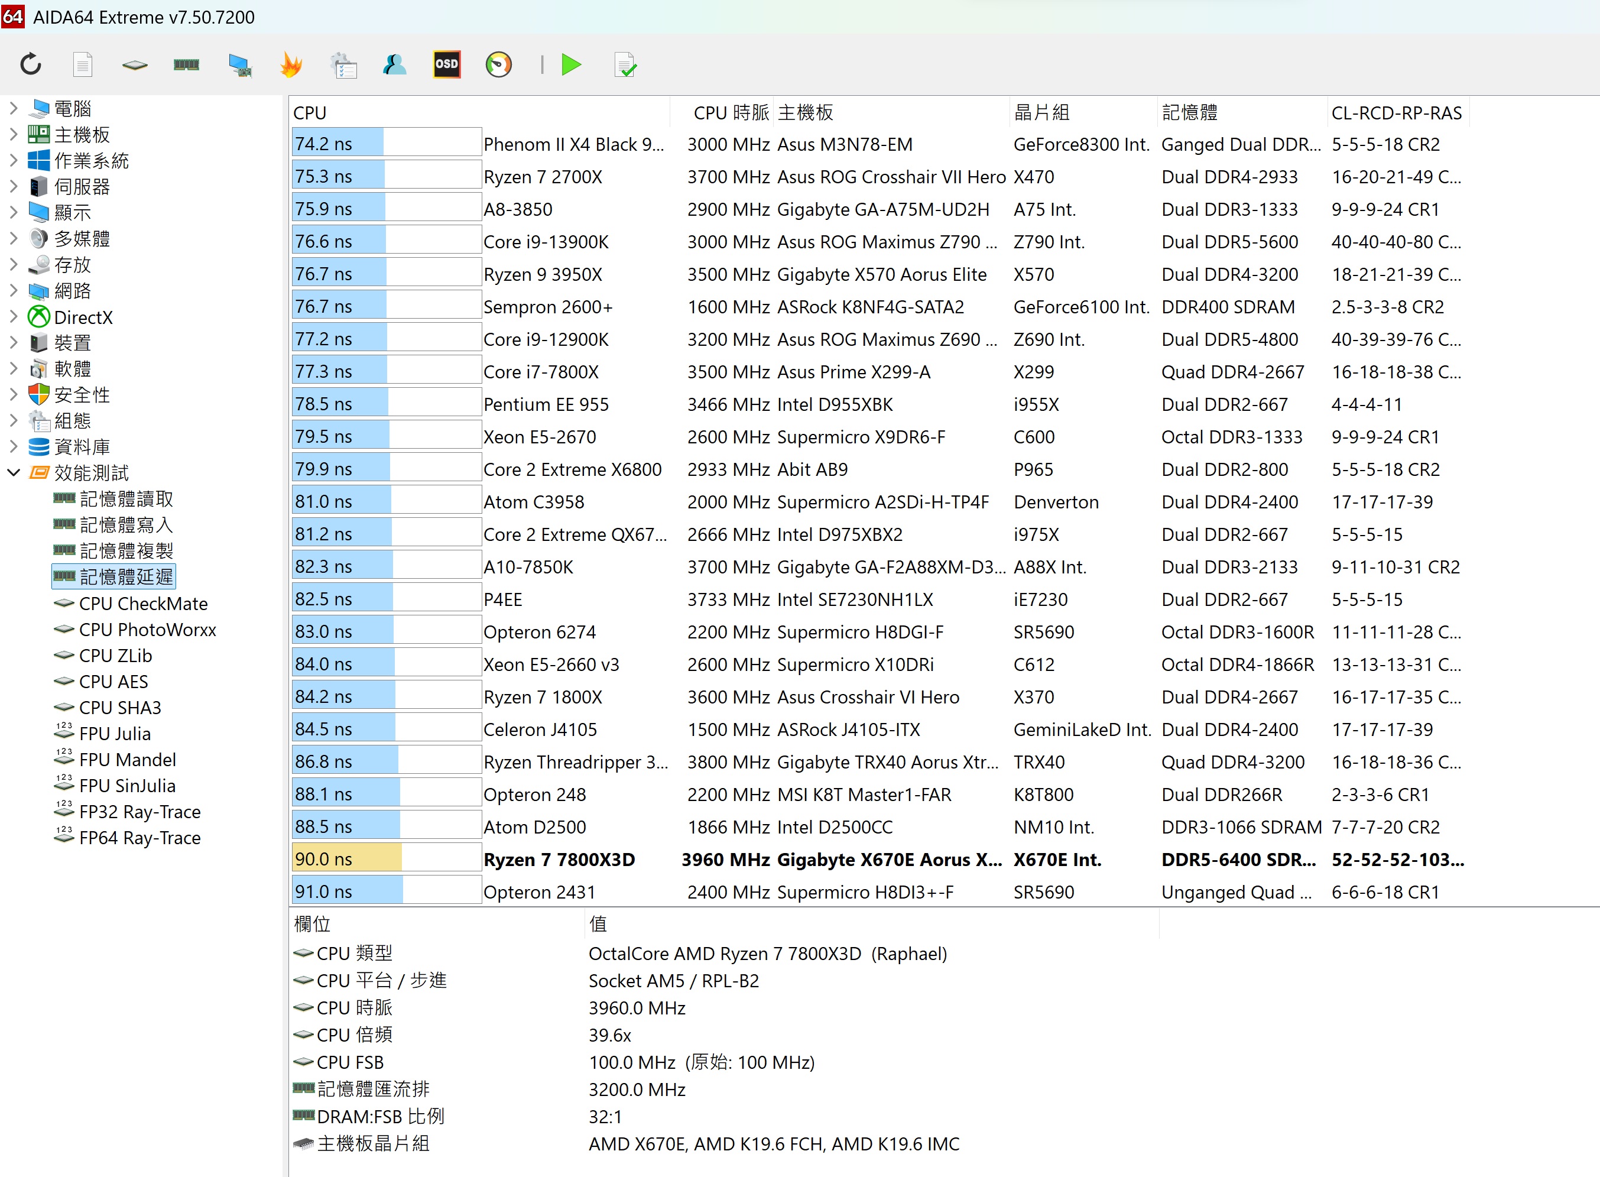
Task: Sort by the CPU column header
Action: click(479, 112)
